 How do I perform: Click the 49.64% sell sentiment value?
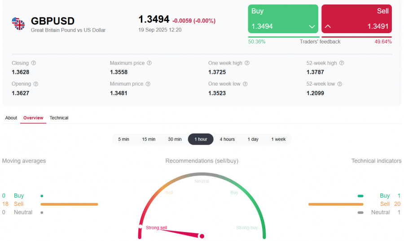(x=383, y=42)
